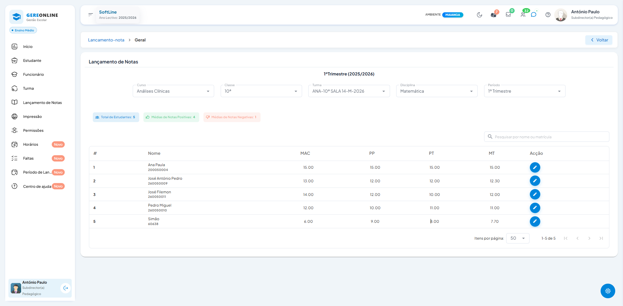Screen dimensions: 623x306
Task: Click the António Paulo avatar in the sidebar footer
Action: [16, 288]
